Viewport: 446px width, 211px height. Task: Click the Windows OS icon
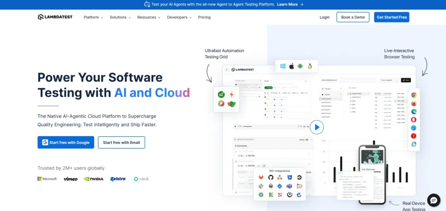pyautogui.click(x=283, y=66)
